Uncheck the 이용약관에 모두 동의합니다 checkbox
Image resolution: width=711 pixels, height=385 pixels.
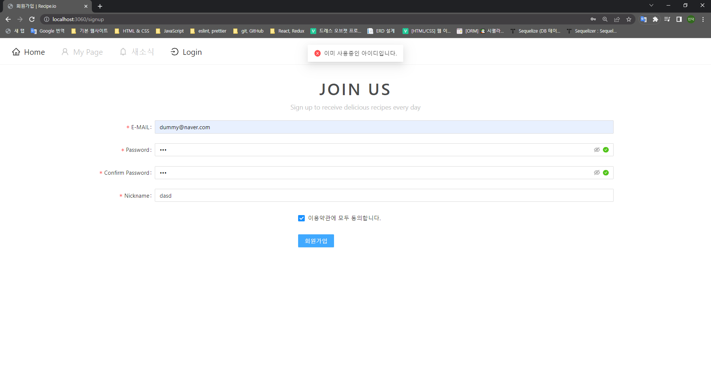(301, 218)
